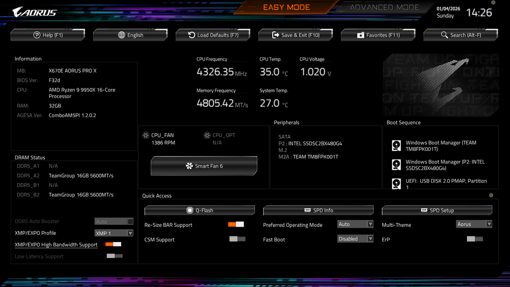Click CPU_FAN 1386 RPM reading
This screenshot has width=510, height=287.
[x=163, y=143]
